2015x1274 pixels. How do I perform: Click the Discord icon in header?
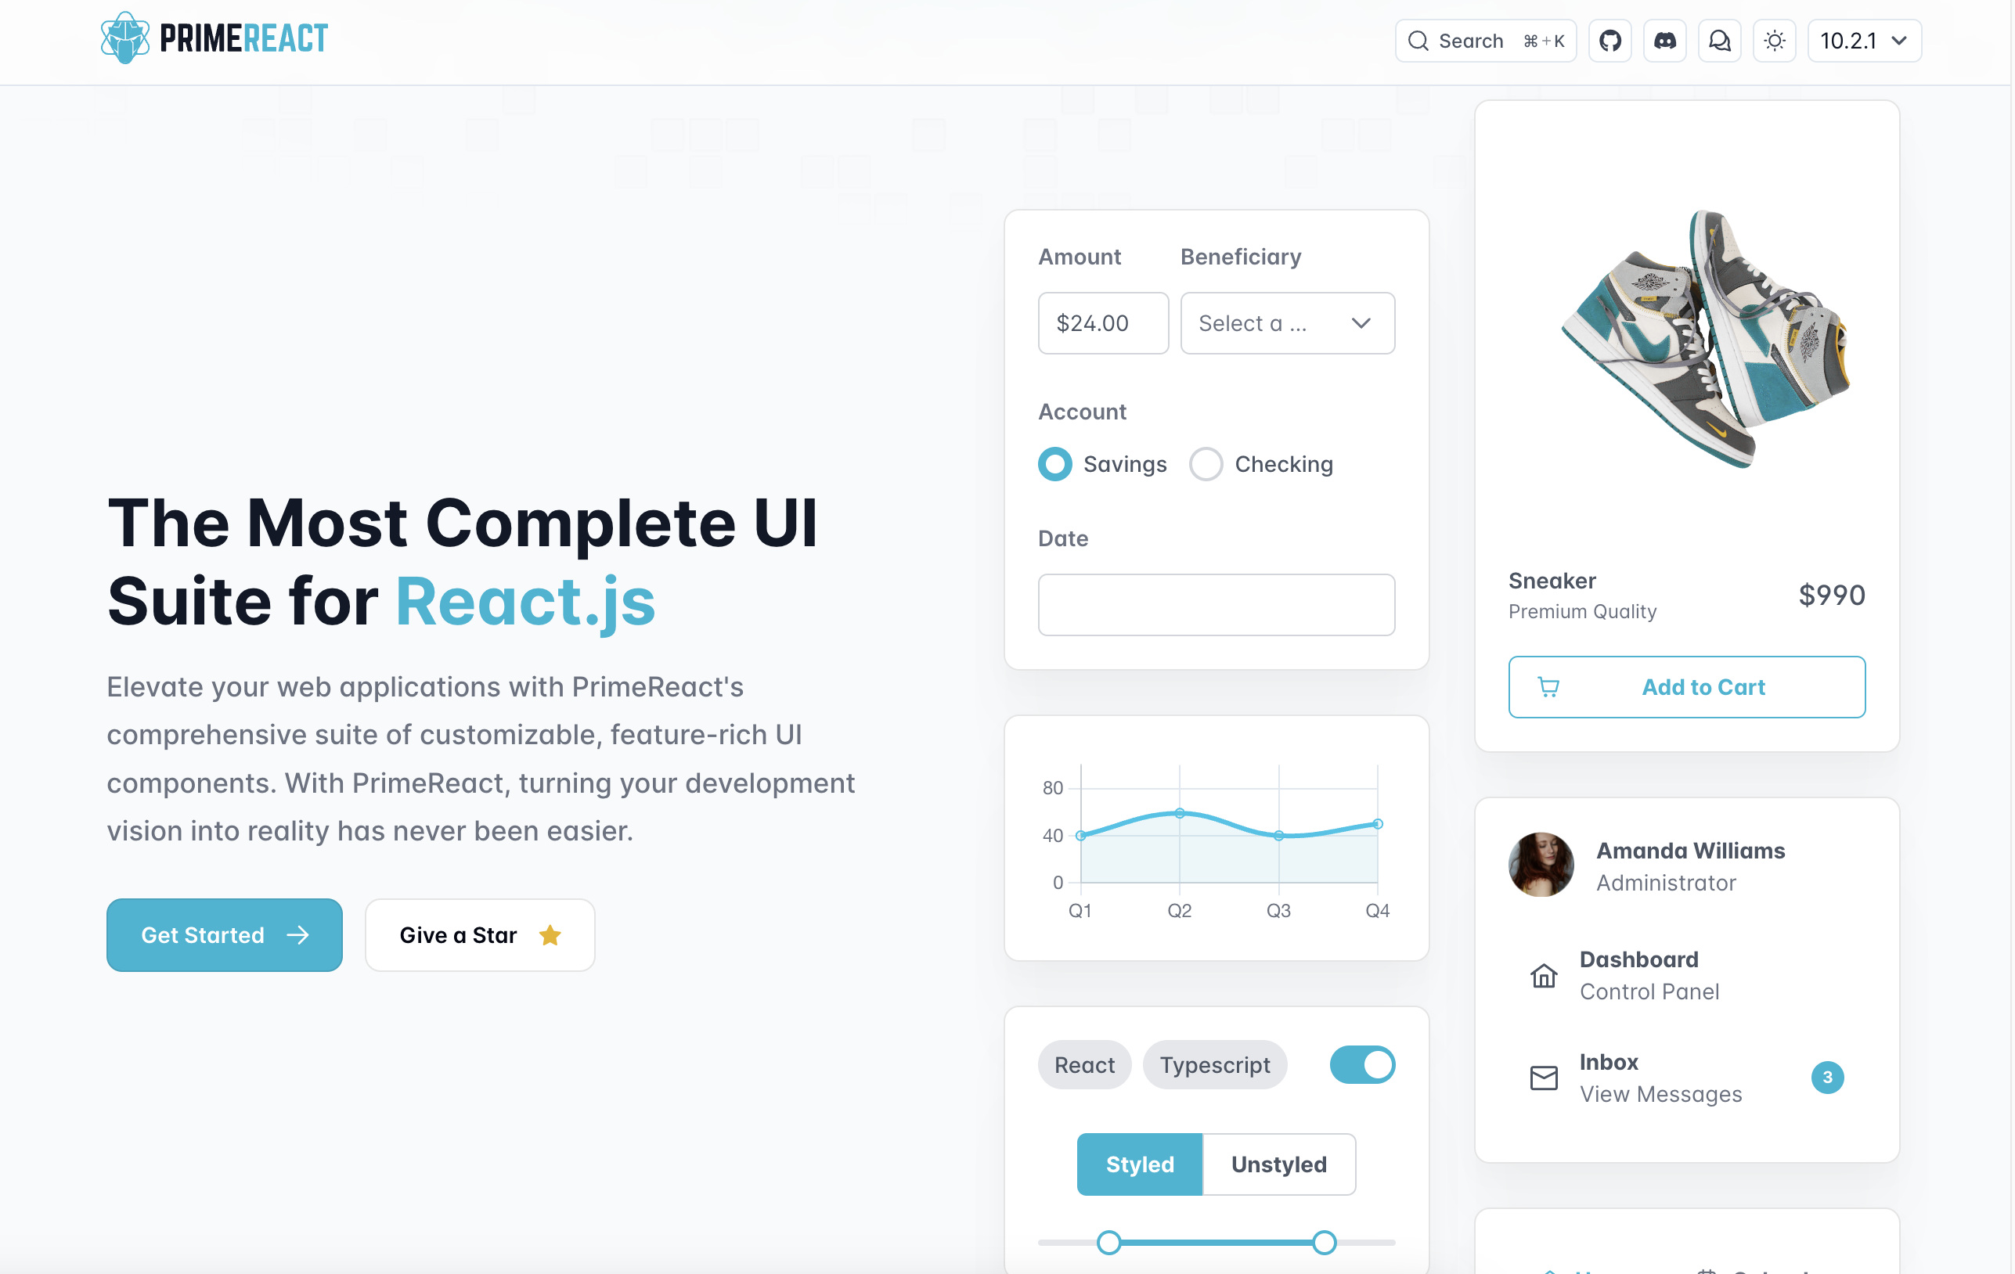(x=1664, y=41)
